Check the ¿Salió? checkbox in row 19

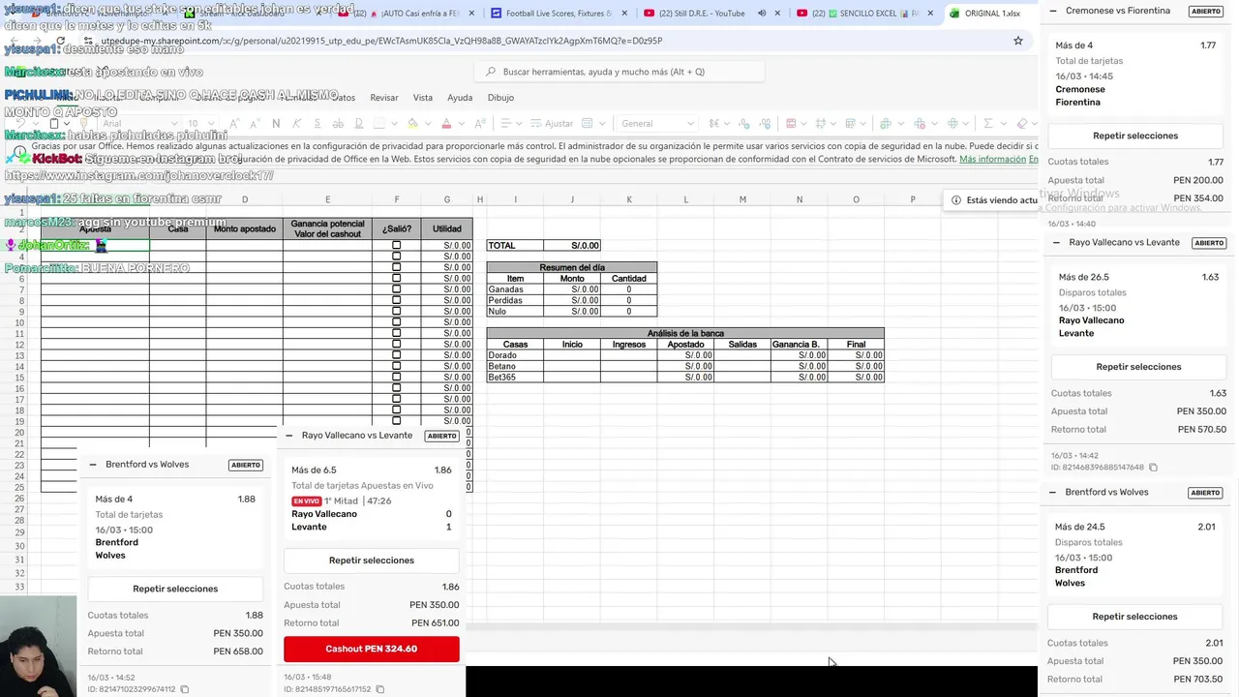pos(396,421)
